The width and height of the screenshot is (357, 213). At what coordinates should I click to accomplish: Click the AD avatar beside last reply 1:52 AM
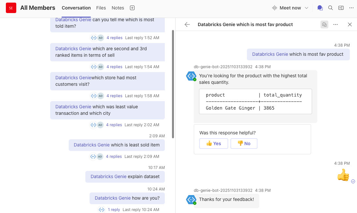coord(101,38)
